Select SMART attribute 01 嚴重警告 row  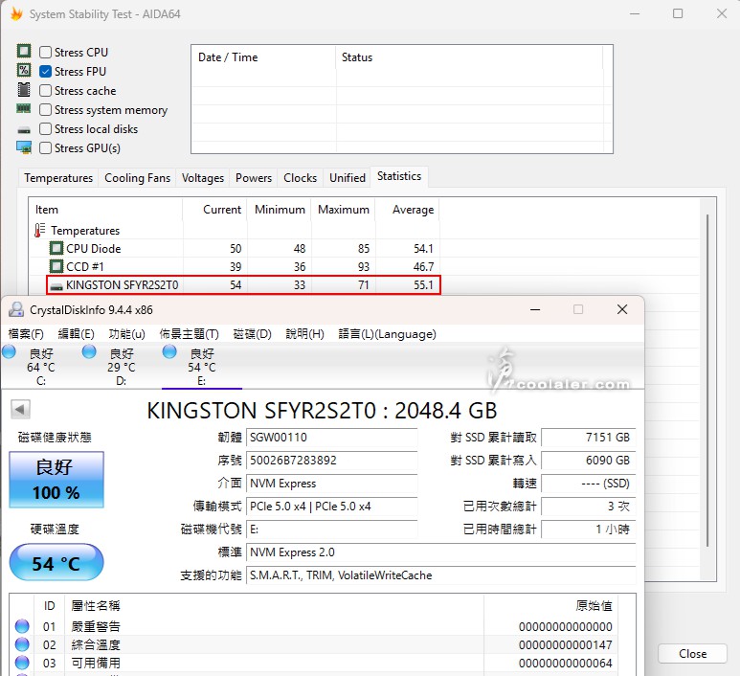[x=314, y=626]
